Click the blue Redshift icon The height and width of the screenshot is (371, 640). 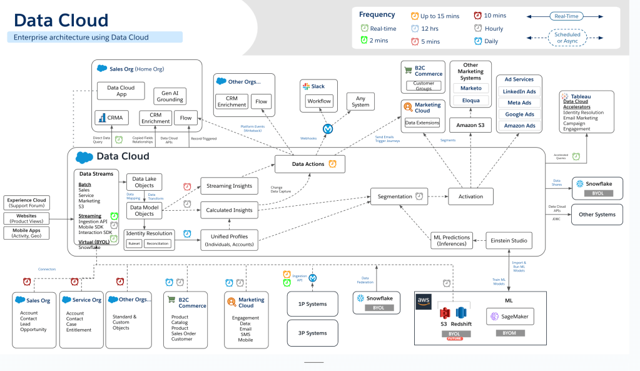[461, 313]
